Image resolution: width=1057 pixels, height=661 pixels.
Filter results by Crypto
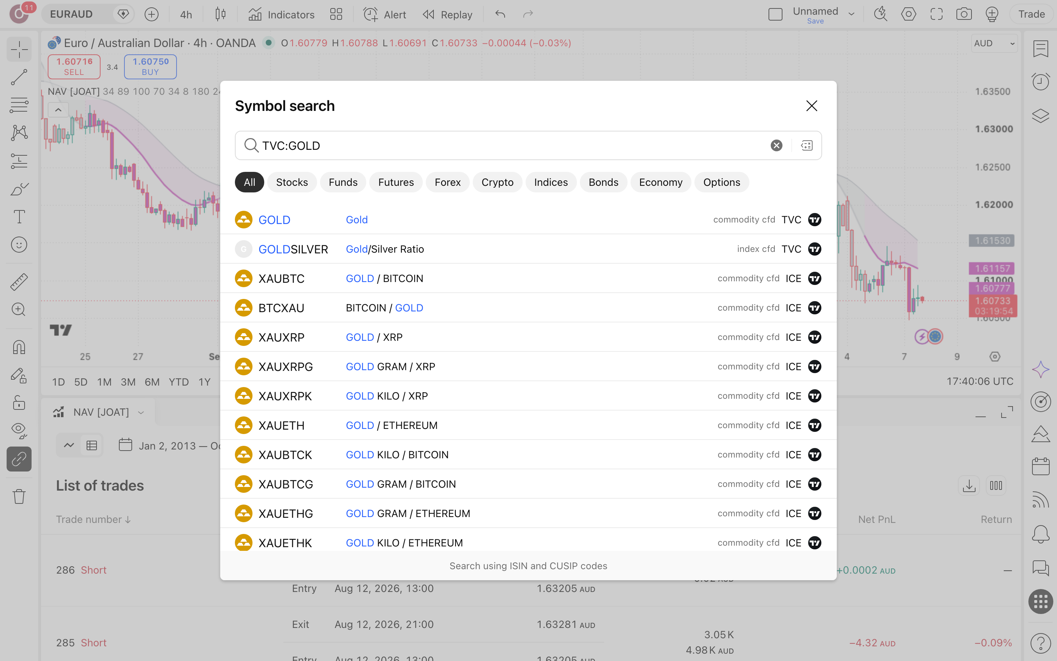tap(497, 182)
